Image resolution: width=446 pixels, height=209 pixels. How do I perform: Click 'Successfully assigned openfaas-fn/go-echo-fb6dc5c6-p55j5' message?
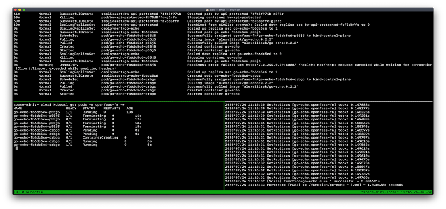click(269, 36)
